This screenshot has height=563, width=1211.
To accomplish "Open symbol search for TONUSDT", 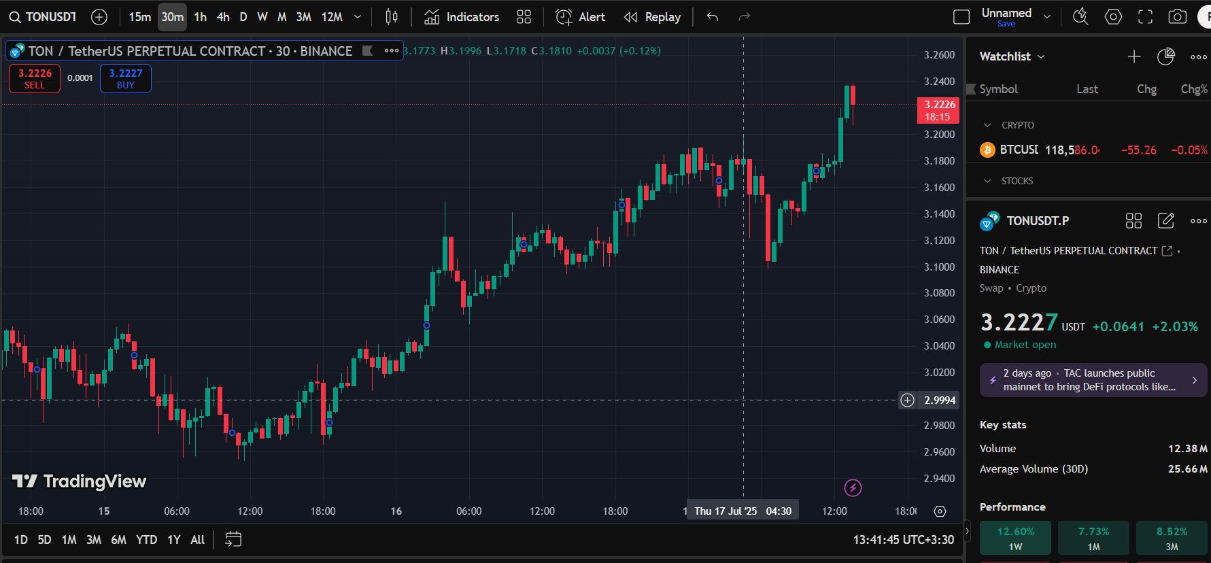I will [43, 17].
